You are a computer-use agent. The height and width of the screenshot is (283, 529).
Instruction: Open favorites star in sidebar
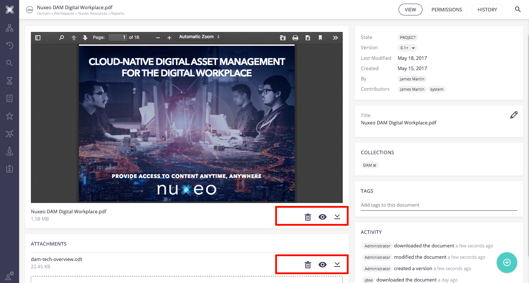tap(10, 116)
